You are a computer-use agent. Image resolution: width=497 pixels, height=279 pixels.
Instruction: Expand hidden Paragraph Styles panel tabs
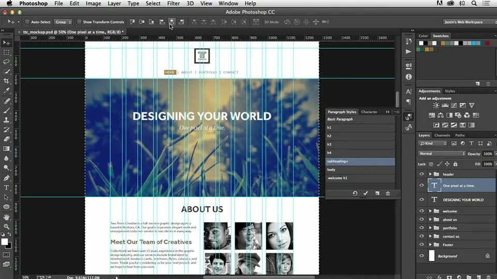387,112
